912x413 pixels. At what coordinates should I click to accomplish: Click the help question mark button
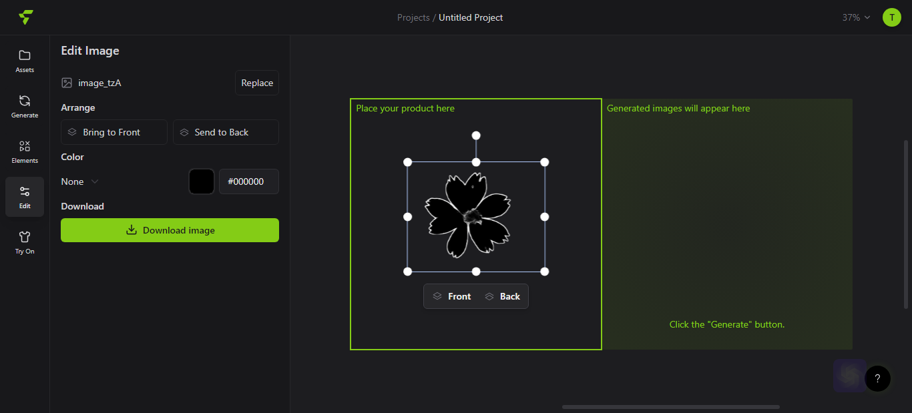point(877,378)
